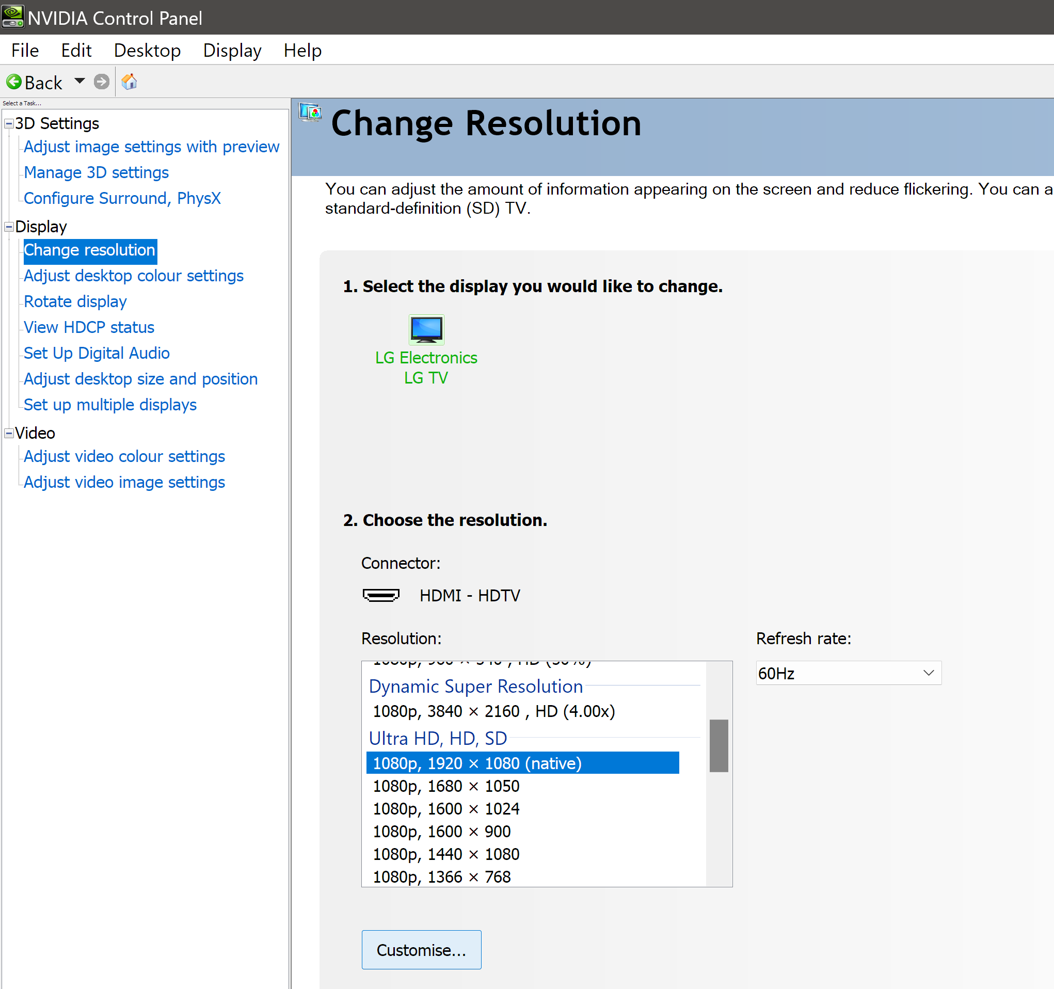
Task: Select 1080p, 1920 × 1080 (native) resolution
Action: 522,762
